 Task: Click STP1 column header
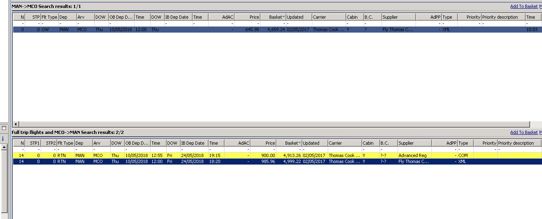tap(33, 143)
